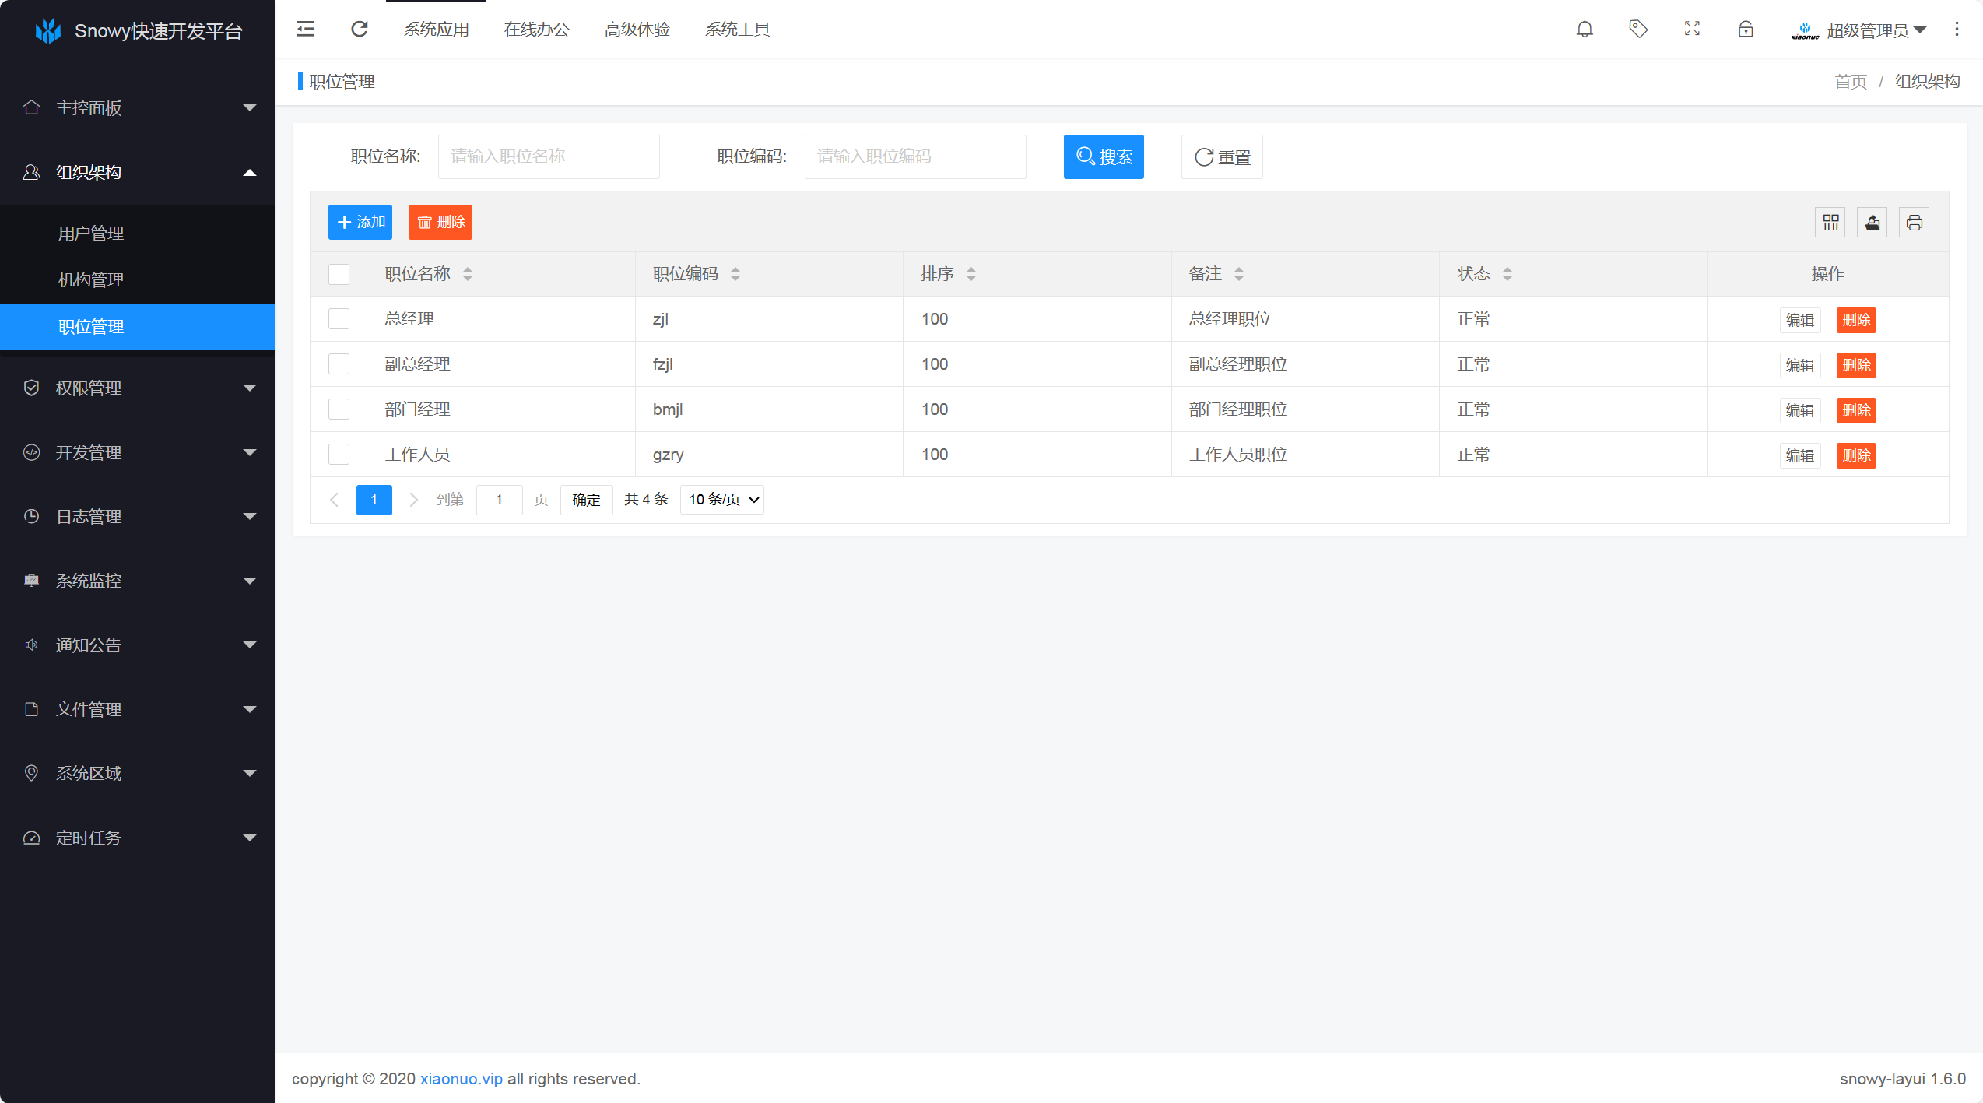The image size is (1983, 1103).
Task: Focus the 职位名称 input field
Action: [549, 157]
